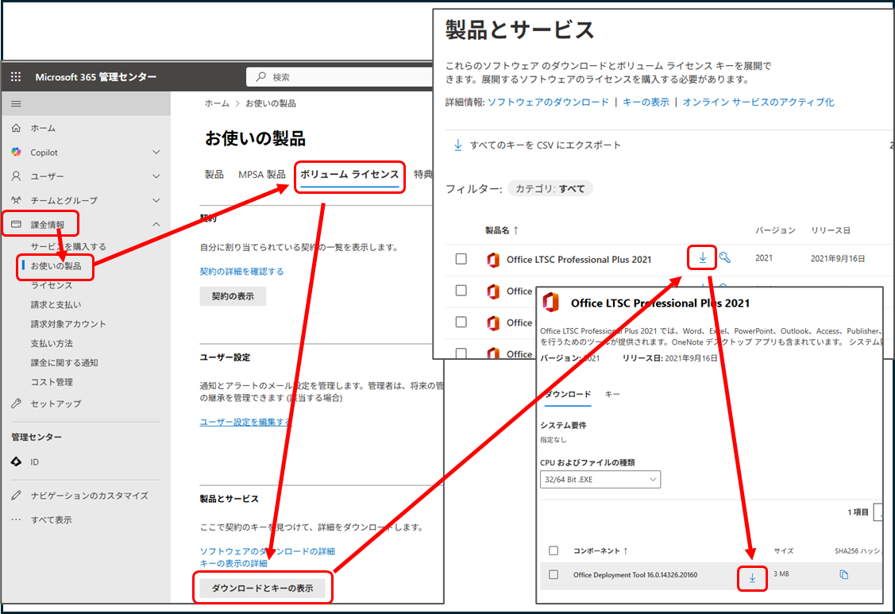
Task: Click the ID admin center icon
Action: click(x=16, y=461)
